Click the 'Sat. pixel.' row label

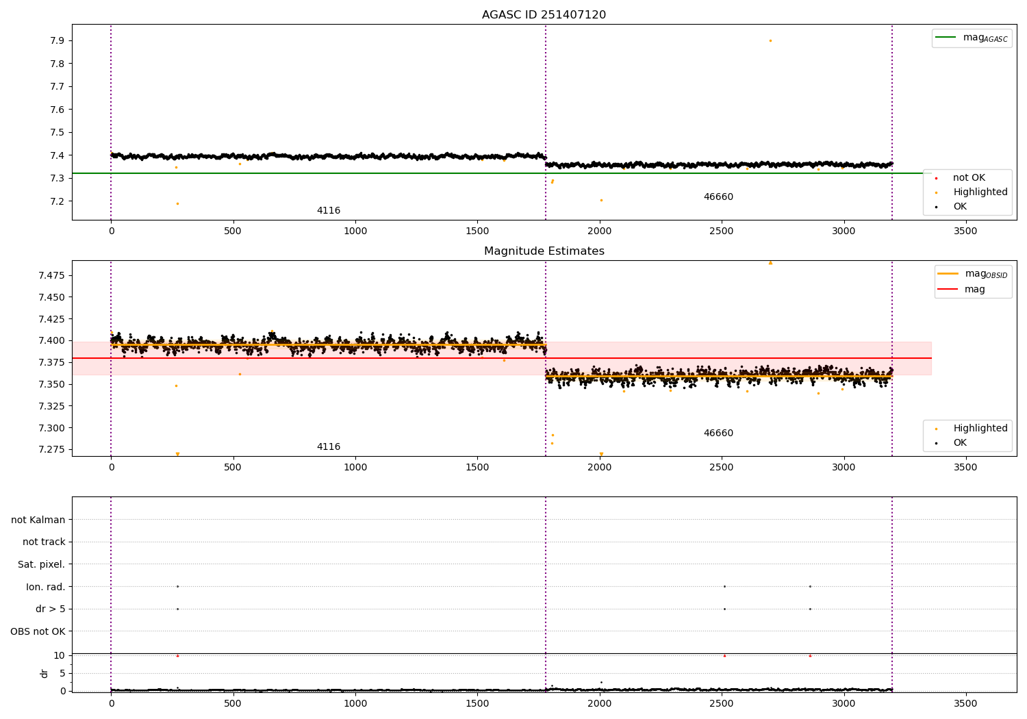(42, 565)
